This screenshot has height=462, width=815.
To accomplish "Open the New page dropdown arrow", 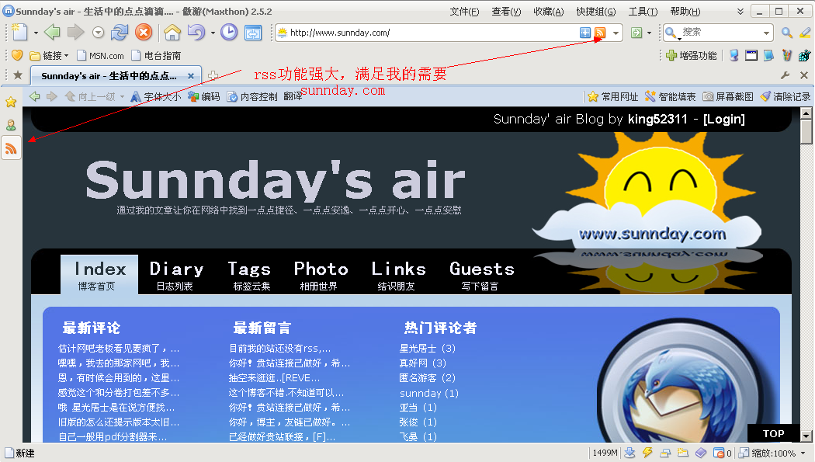I will (x=36, y=33).
